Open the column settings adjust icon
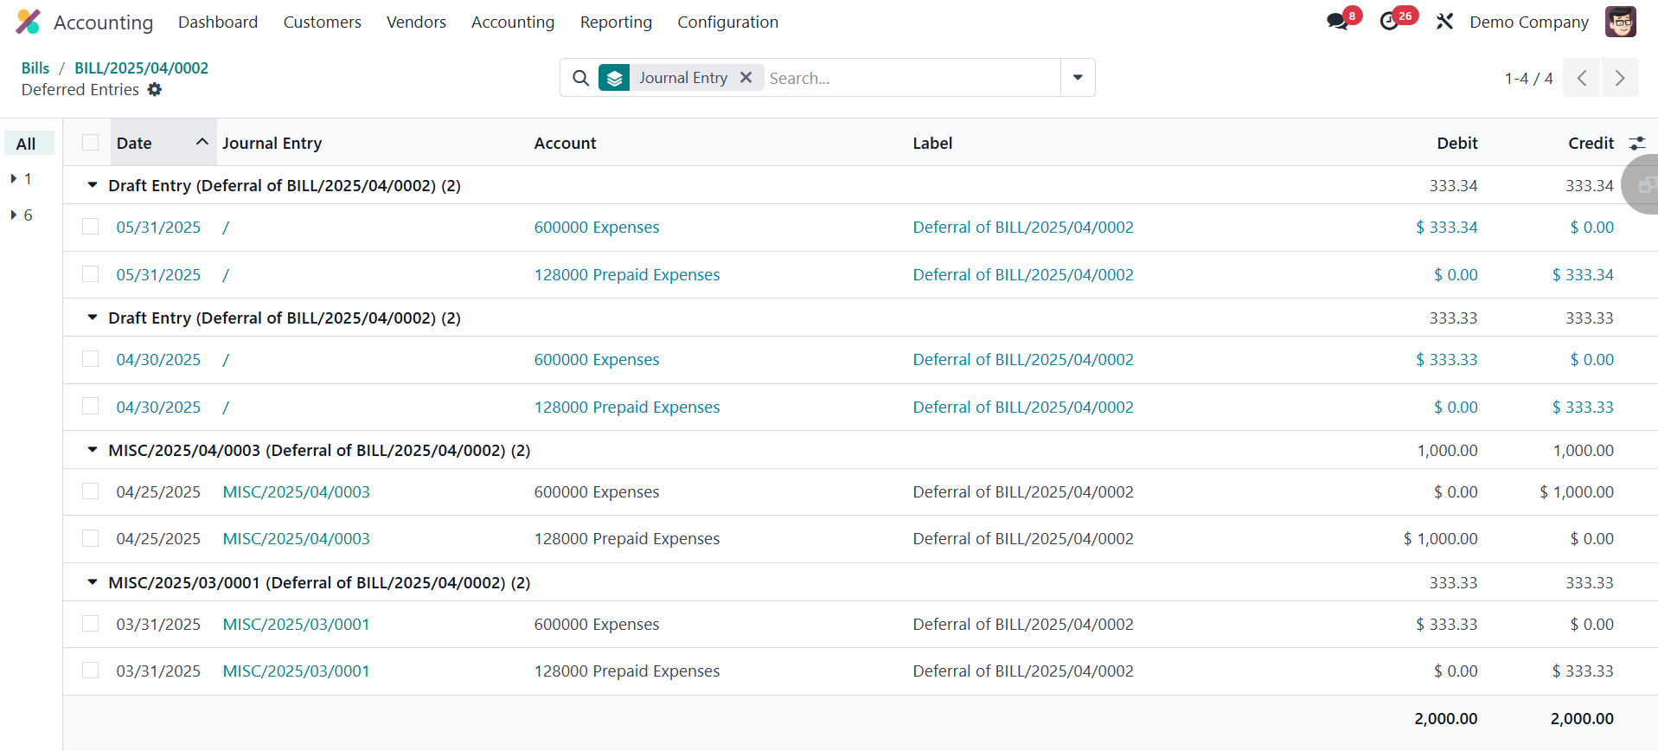Image resolution: width=1658 pixels, height=751 pixels. tap(1636, 144)
